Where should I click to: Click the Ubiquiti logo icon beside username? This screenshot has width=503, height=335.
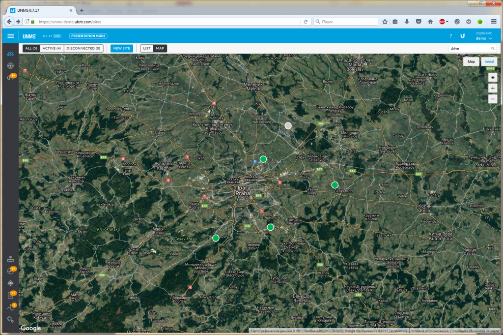[463, 36]
